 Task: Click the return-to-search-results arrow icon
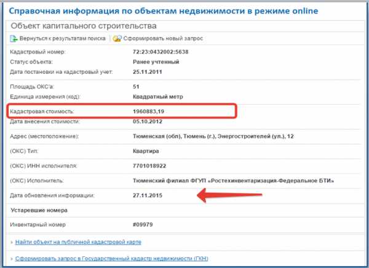[14, 38]
